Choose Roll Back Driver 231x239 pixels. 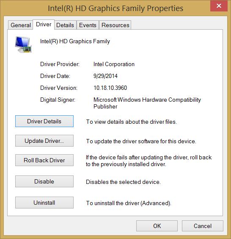pos(44,160)
